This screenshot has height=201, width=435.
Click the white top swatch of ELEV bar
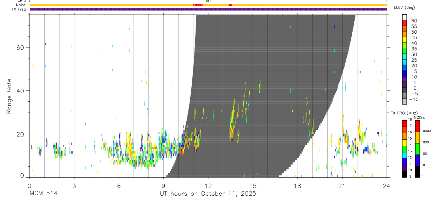tap(405, 17)
